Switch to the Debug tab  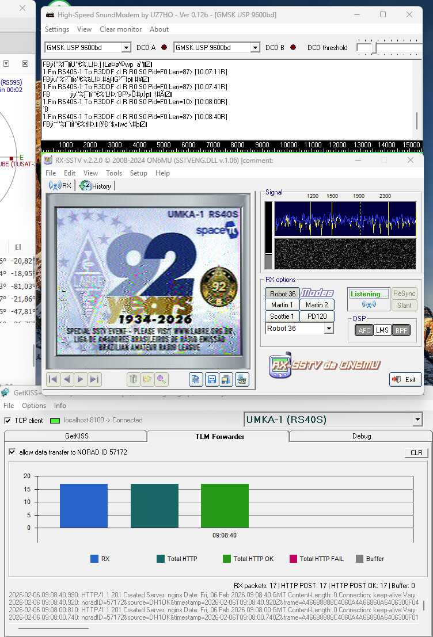pos(361,436)
